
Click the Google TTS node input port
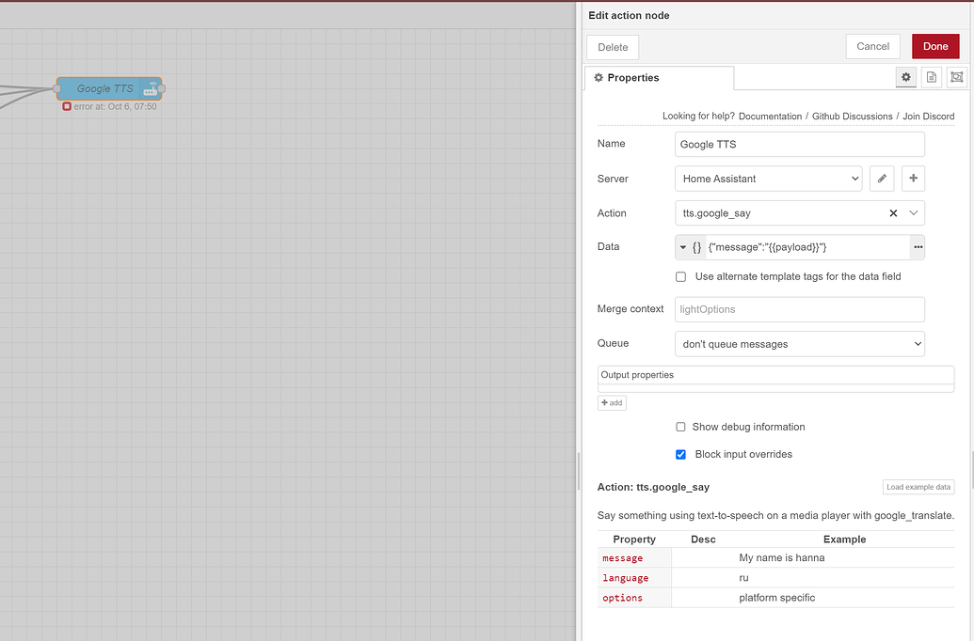point(56,88)
